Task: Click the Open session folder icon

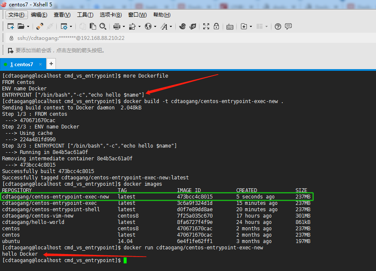Action: [21, 26]
